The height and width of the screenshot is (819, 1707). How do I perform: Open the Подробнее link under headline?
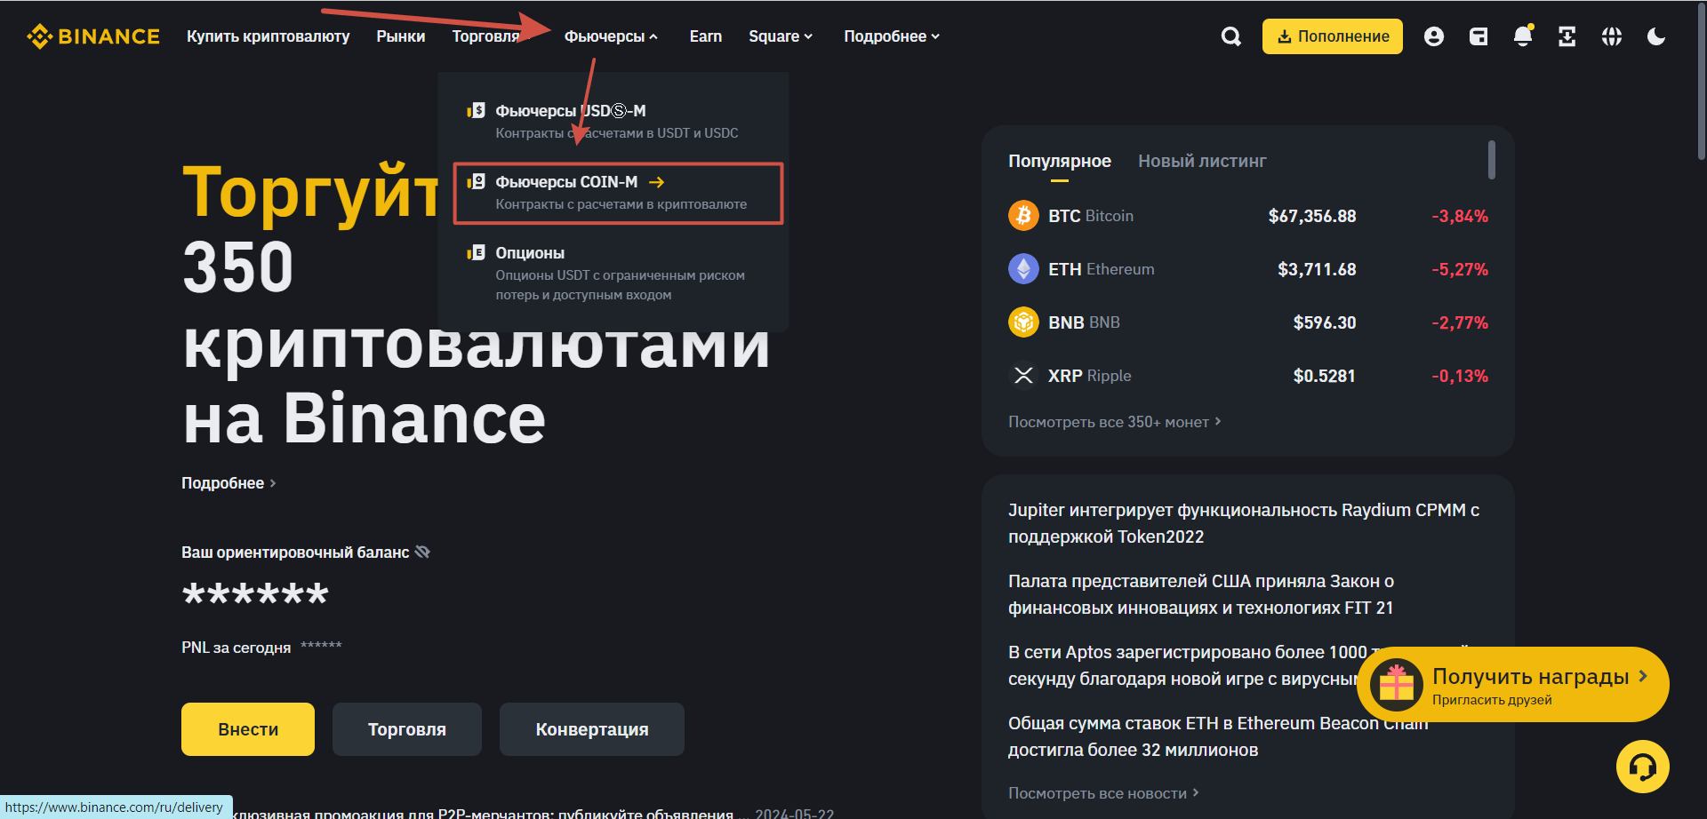pos(228,483)
